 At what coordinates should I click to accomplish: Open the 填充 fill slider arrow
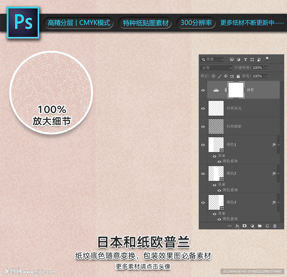(x=266, y=76)
